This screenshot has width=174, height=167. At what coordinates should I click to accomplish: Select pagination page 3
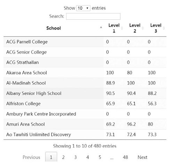pyautogui.click(x=76, y=157)
